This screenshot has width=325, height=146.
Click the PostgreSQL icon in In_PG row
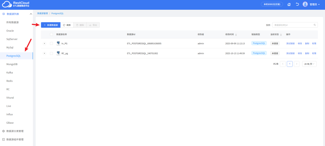coord(58,43)
